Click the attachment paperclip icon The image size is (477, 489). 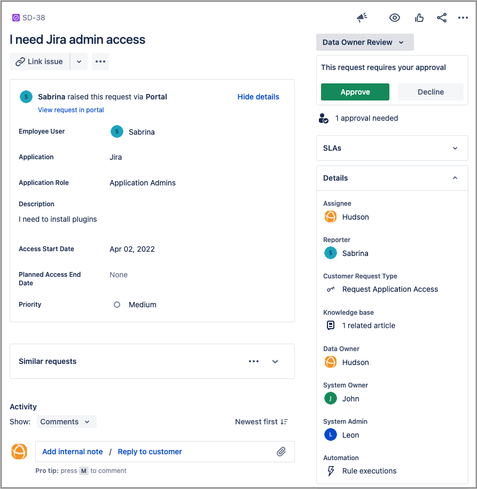pyautogui.click(x=281, y=452)
